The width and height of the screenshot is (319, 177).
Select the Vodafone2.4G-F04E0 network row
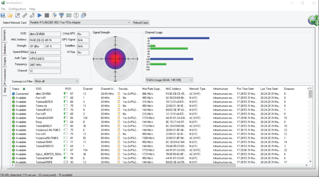pyautogui.click(x=160, y=130)
